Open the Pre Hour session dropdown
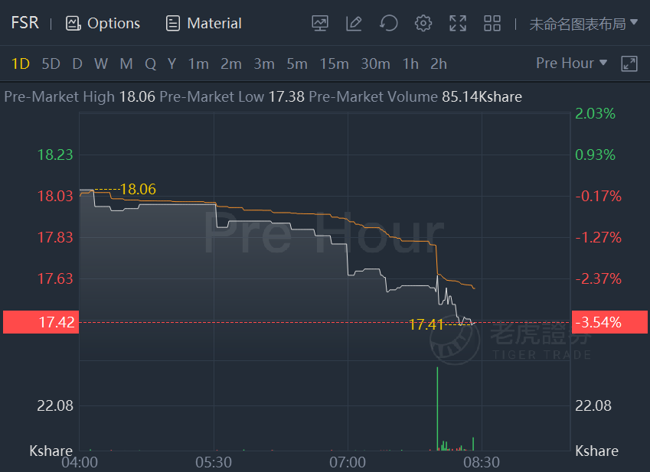The image size is (650, 472). click(x=572, y=63)
